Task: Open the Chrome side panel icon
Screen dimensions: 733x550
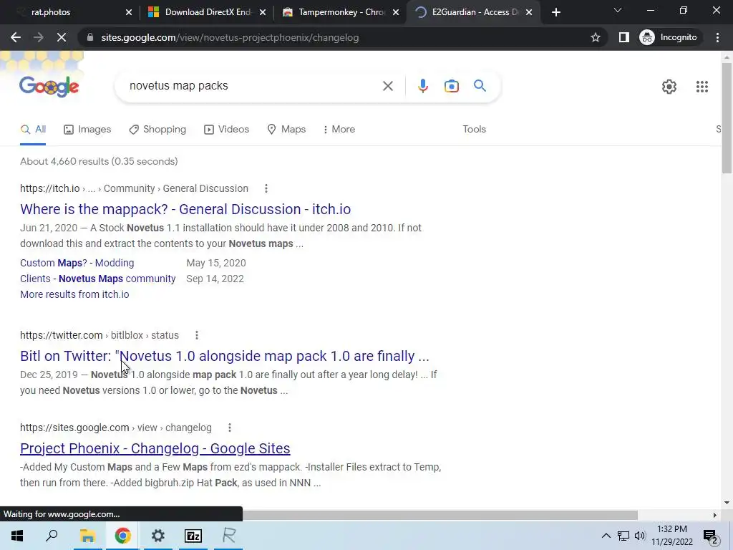Action: pos(623,37)
